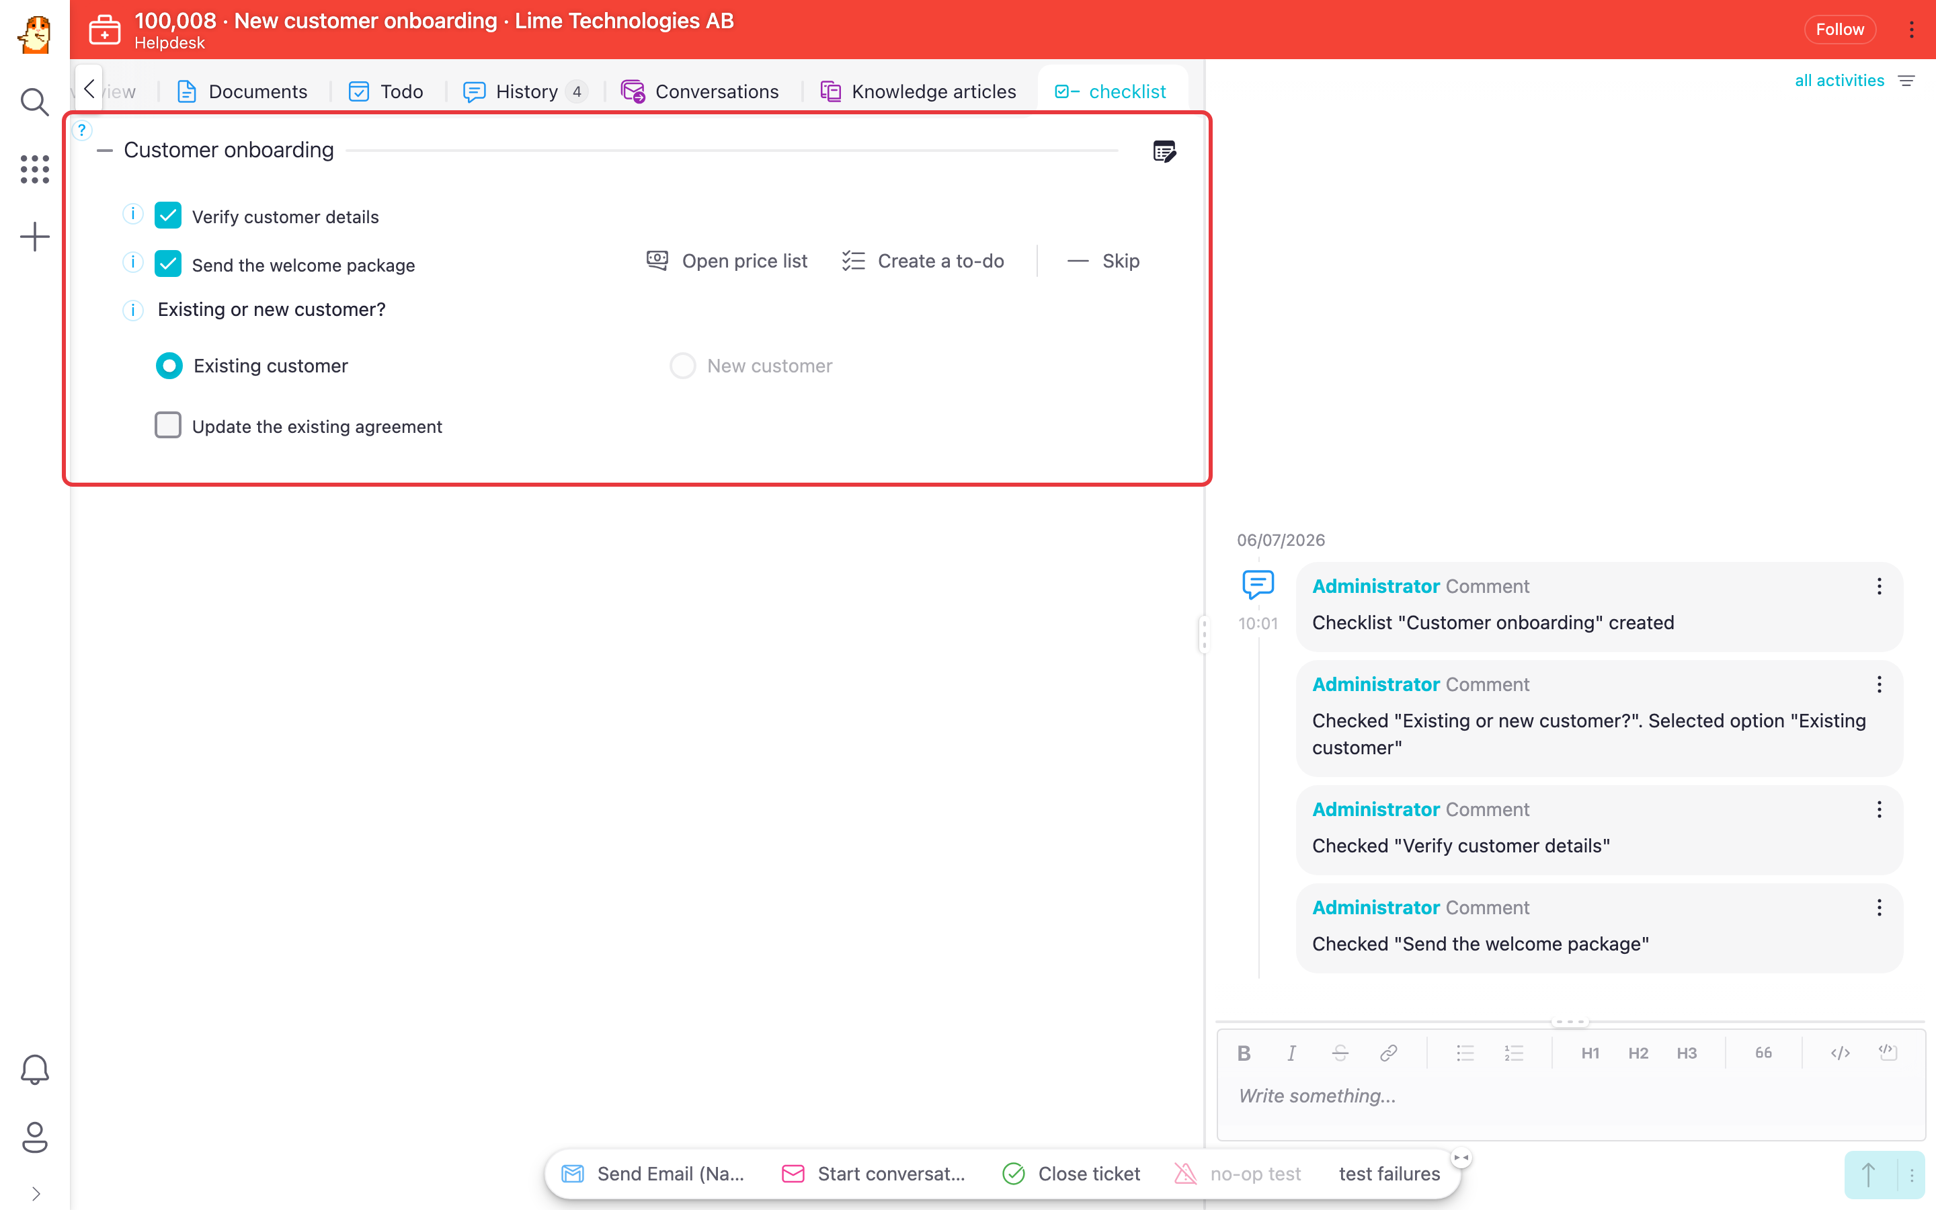Click the Lime CRM logo
Viewport: 1936px width, 1210px height.
(x=34, y=34)
